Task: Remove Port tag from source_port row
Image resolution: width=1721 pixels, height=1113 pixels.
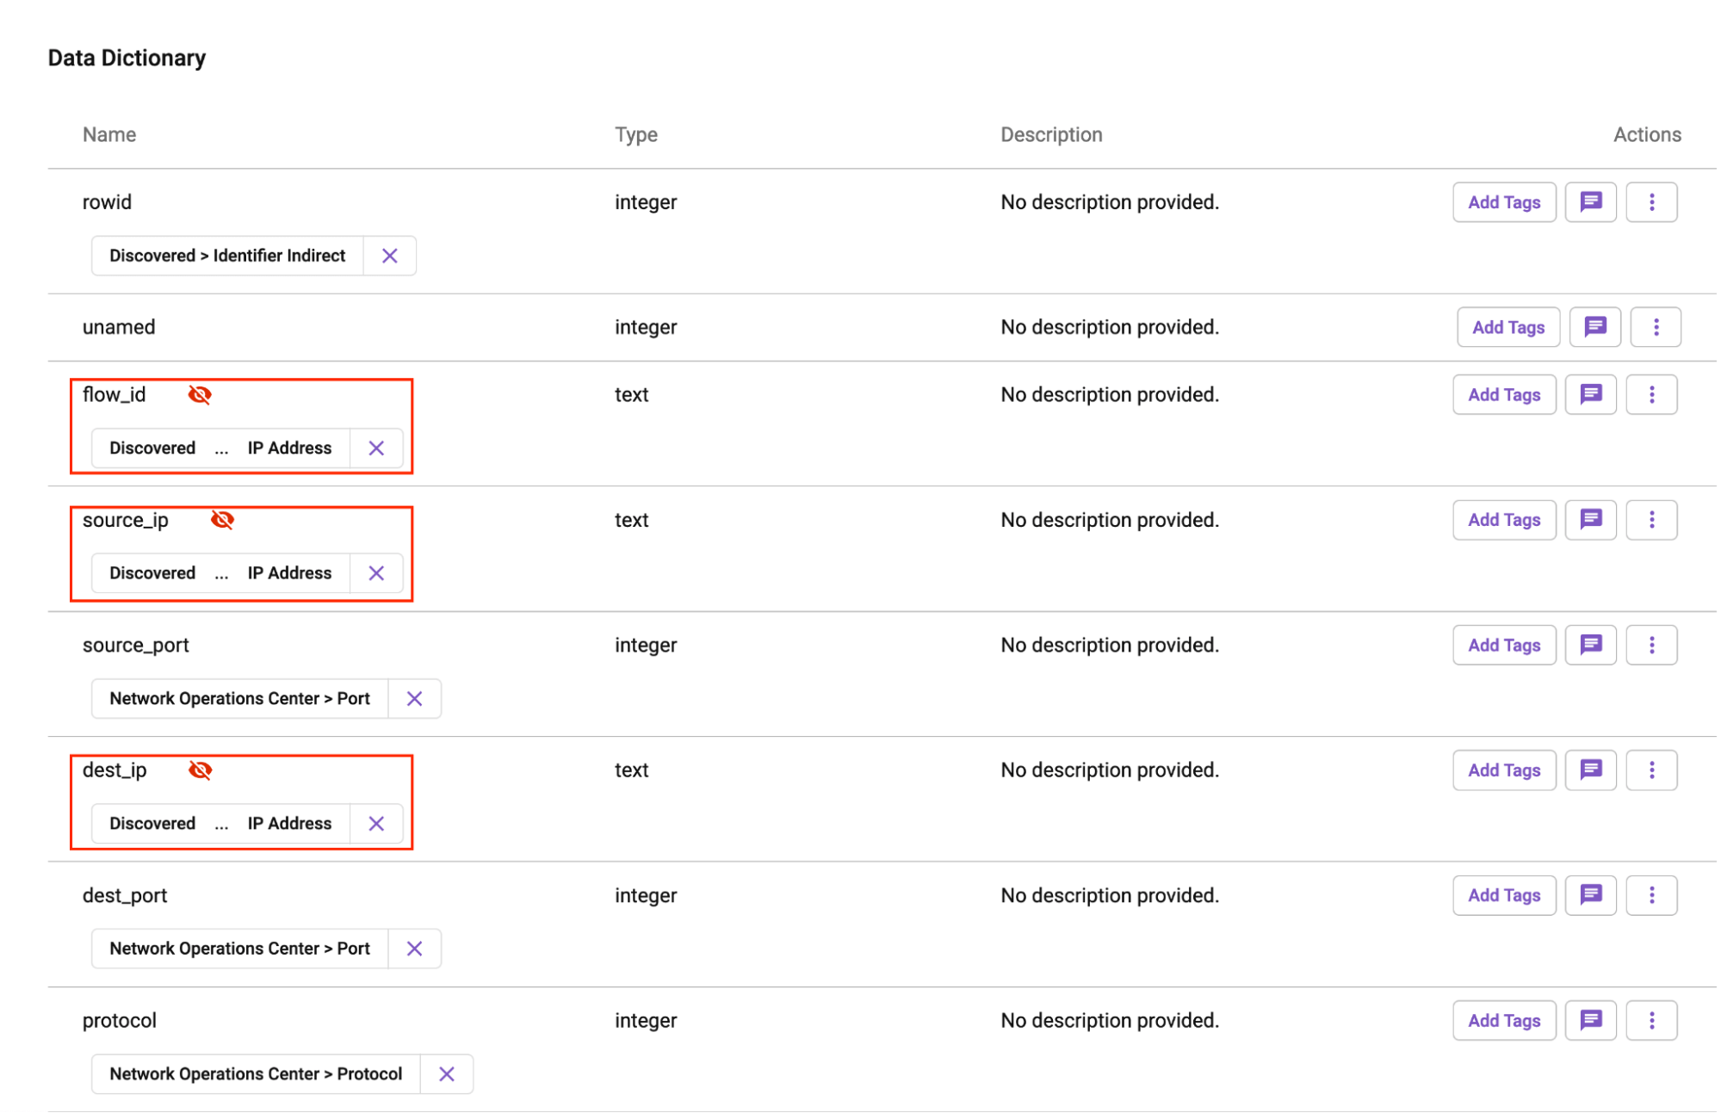Action: (414, 699)
